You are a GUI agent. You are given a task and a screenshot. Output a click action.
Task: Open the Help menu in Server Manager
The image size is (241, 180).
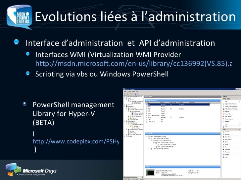(137, 92)
